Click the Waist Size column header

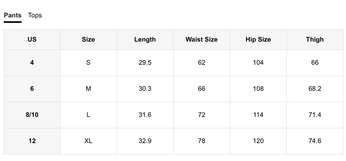click(x=201, y=39)
